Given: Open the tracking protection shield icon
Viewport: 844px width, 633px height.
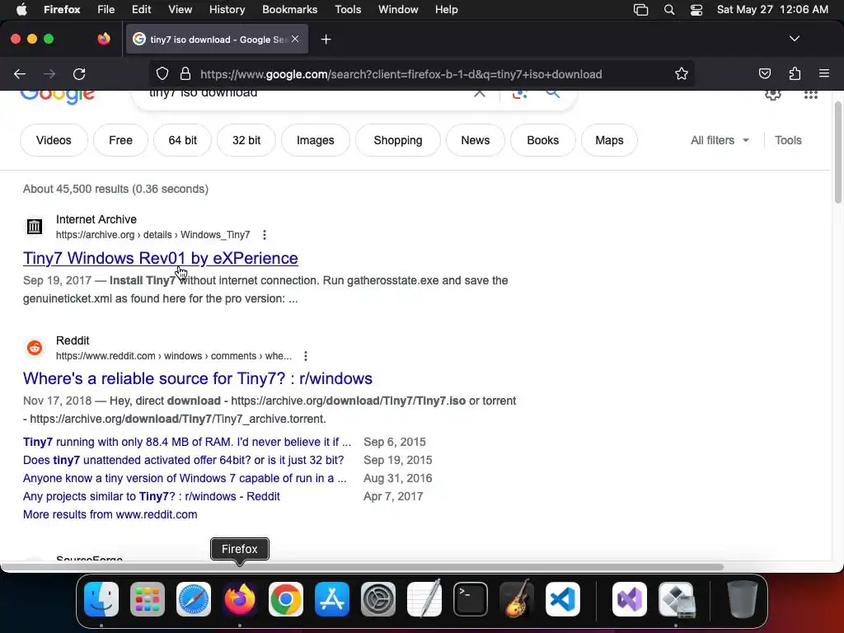Looking at the screenshot, I should click(162, 74).
